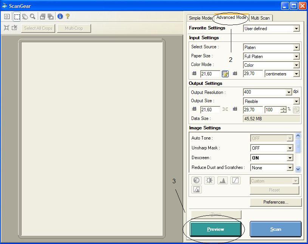
Task: Open the Descreen dropdown
Action: pyautogui.click(x=272, y=158)
